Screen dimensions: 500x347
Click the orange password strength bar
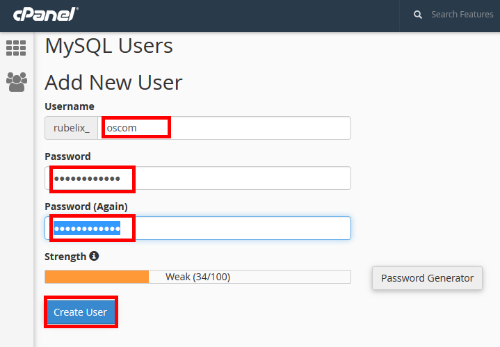tap(97, 277)
